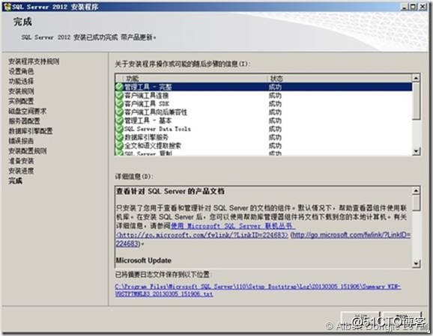Select the 数据库引擎服务 row
433x336 pixels.
point(264,137)
